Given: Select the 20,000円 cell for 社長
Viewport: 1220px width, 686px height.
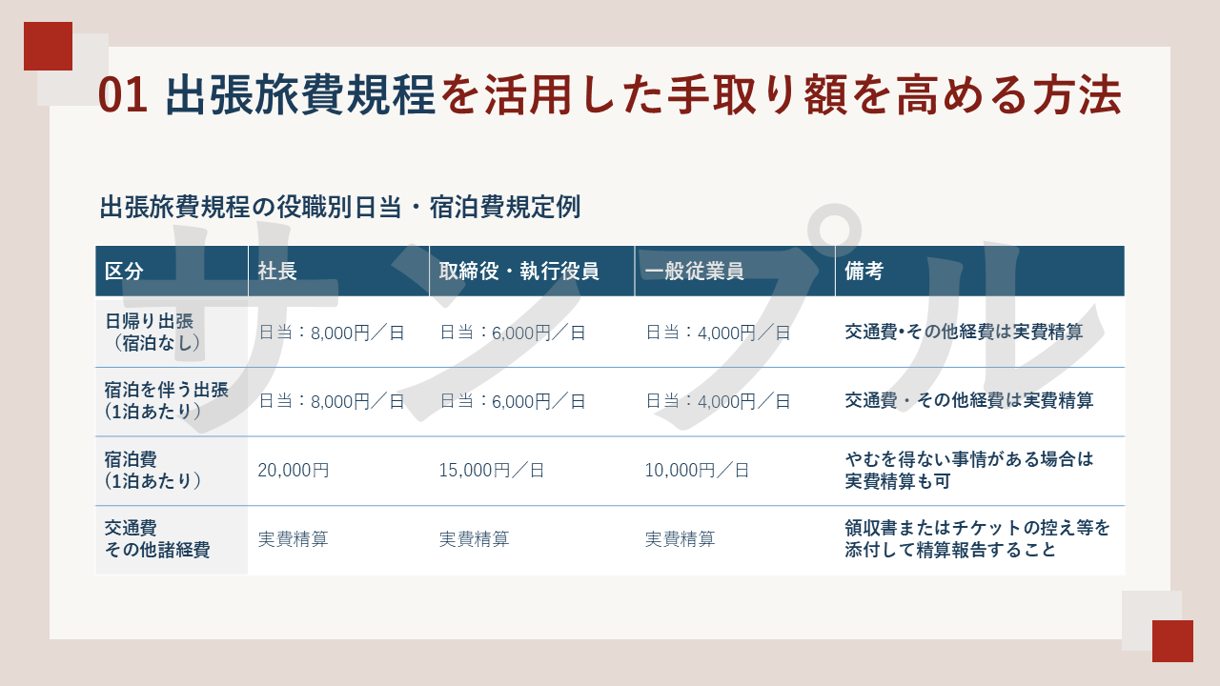Looking at the screenshot, I should pyautogui.click(x=294, y=470).
